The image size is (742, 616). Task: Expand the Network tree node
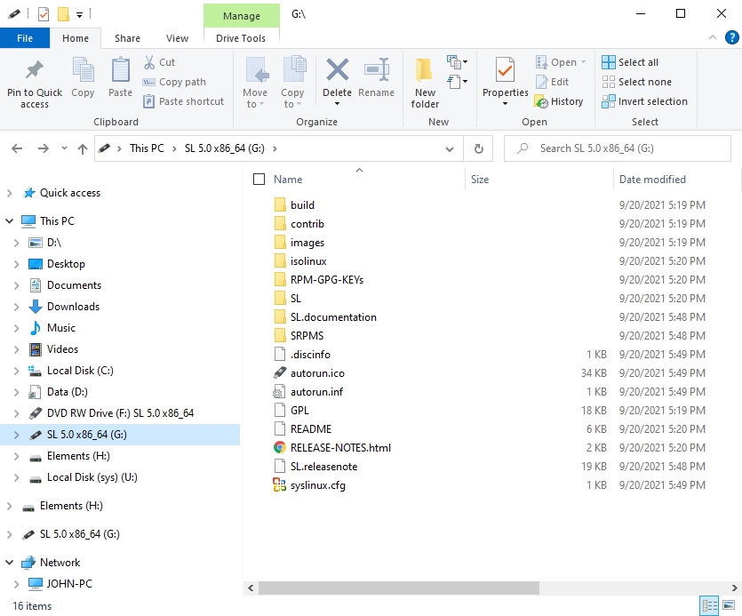[11, 563]
